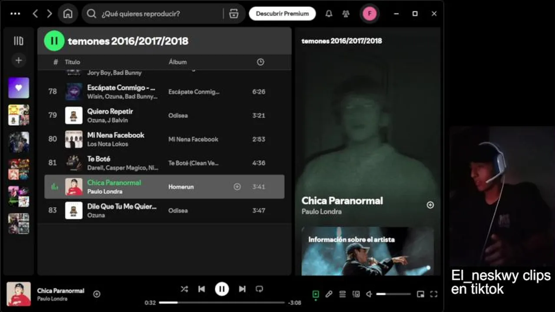The width and height of the screenshot is (555, 312).
Task: Open the three-dot app menu
Action: pyautogui.click(x=15, y=13)
